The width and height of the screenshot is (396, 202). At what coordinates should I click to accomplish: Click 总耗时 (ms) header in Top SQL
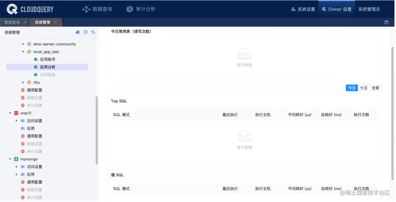[331, 115]
